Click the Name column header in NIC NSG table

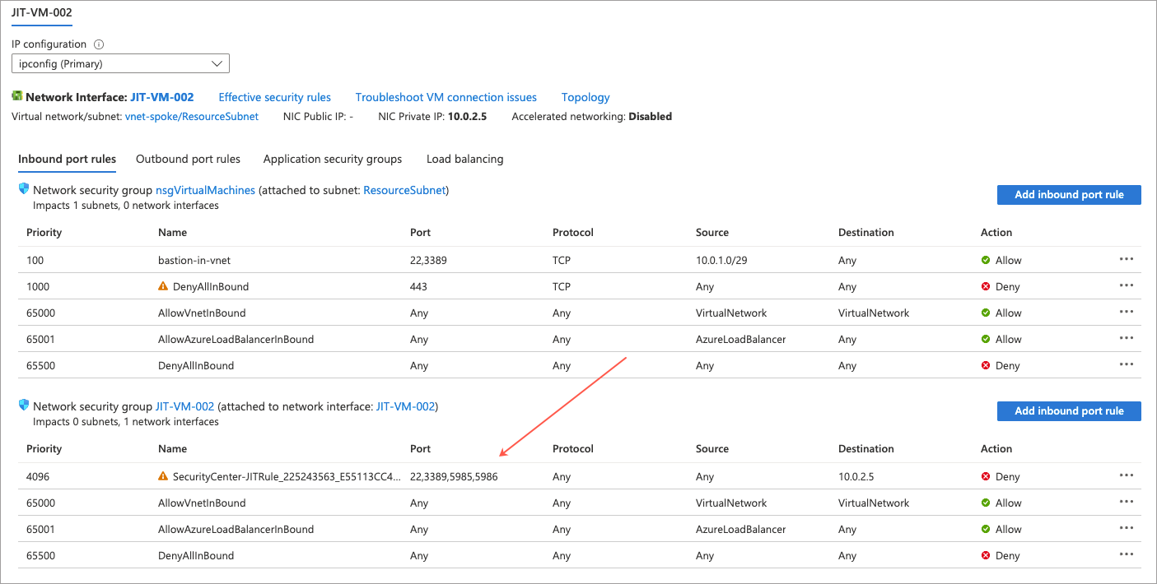[x=172, y=449]
